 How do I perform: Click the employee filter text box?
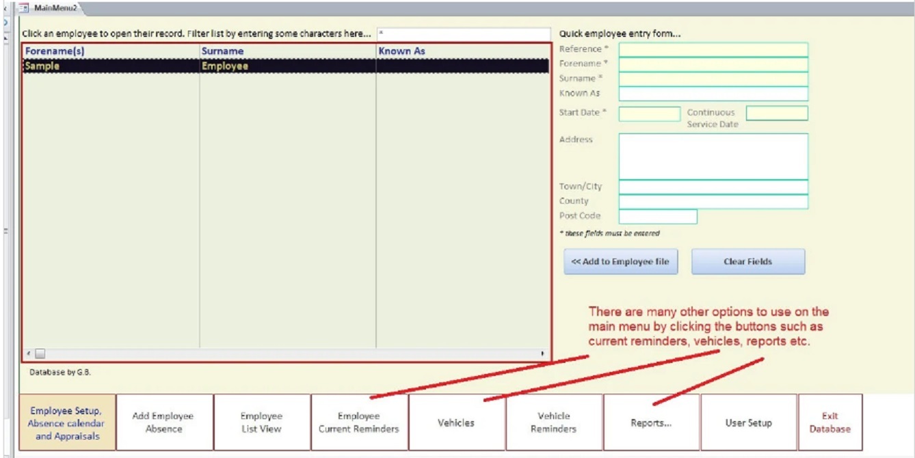(462, 33)
